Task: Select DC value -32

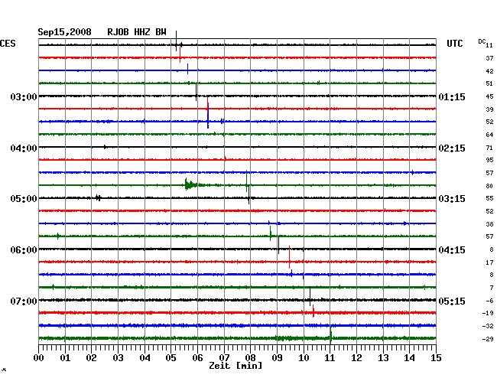Action: 488,326
